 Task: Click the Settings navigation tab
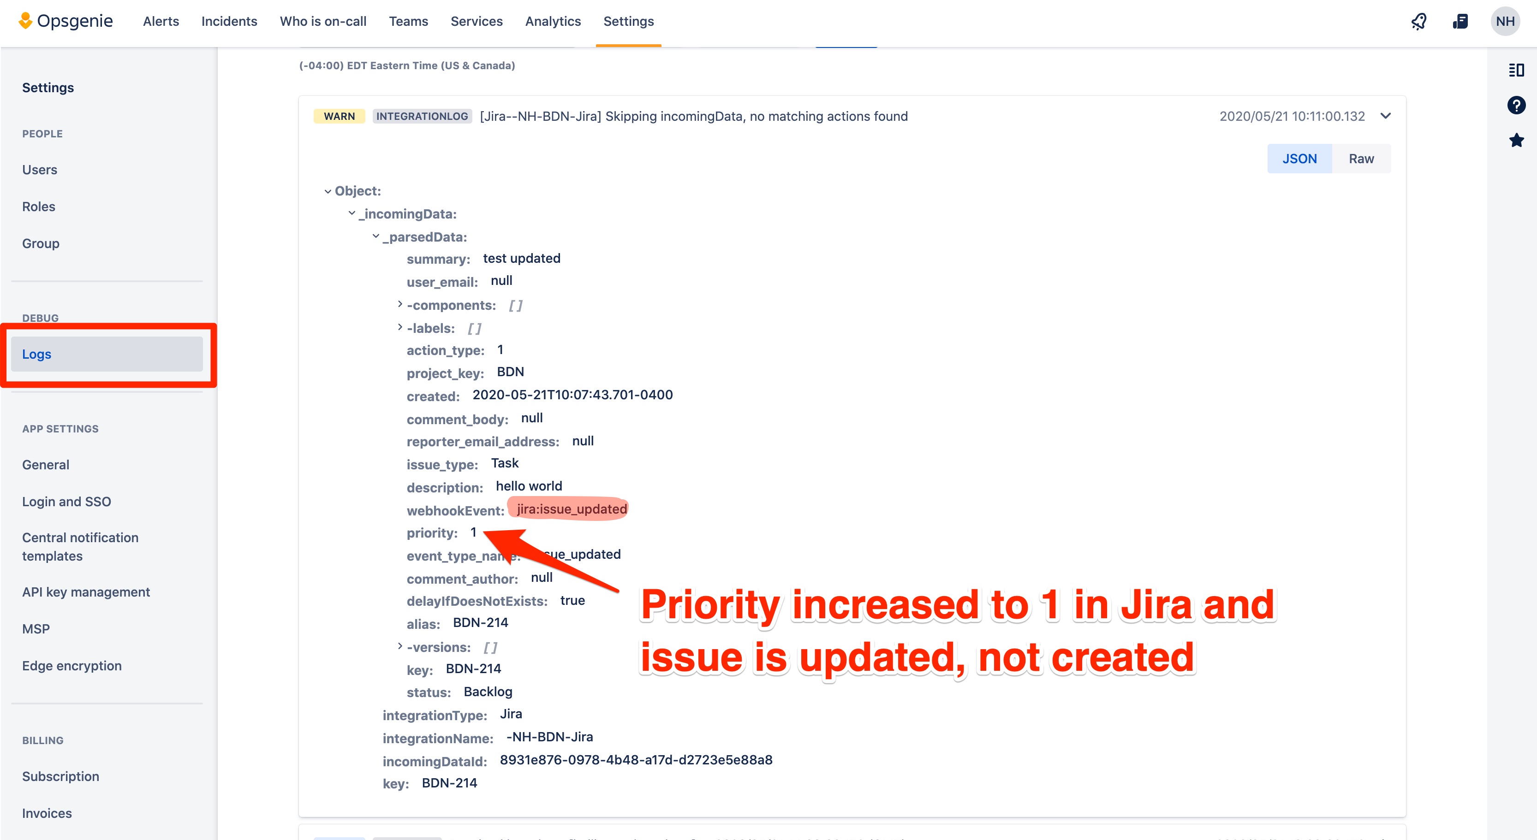[627, 21]
